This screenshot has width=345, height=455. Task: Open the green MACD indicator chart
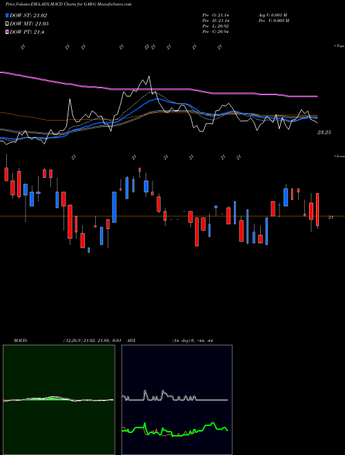click(59, 400)
